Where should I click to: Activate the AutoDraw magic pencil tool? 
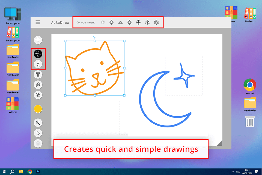click(x=38, y=54)
